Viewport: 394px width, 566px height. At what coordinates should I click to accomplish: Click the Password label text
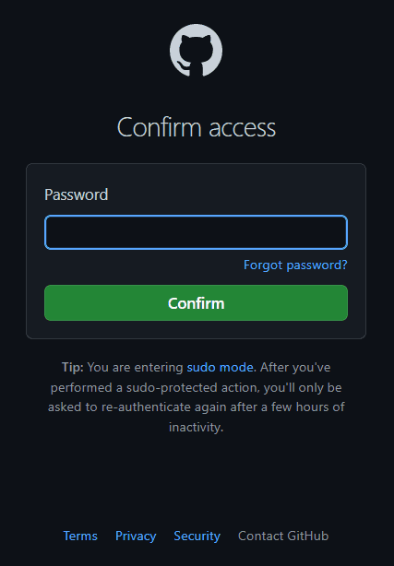coord(77,195)
